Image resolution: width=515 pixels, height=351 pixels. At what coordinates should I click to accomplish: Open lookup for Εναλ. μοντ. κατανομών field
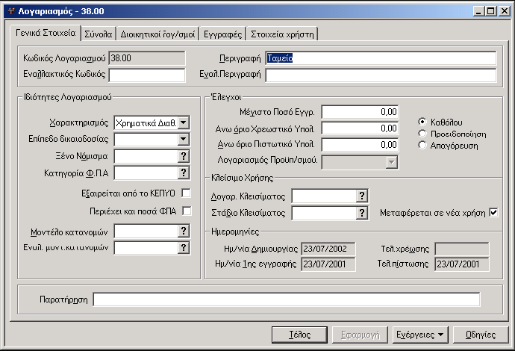(x=184, y=247)
